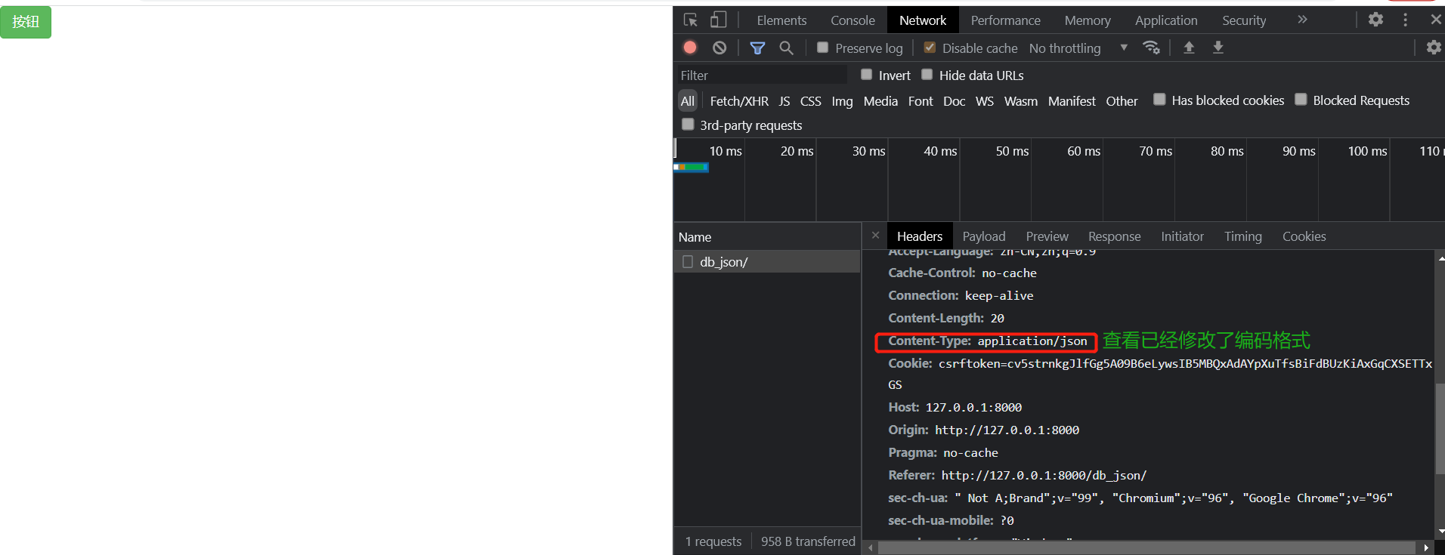Click the timeline overview request bar

(x=691, y=167)
